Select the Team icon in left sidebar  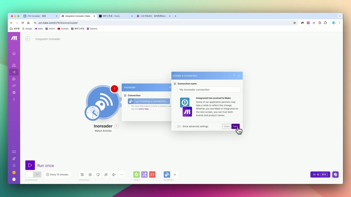click(14, 65)
